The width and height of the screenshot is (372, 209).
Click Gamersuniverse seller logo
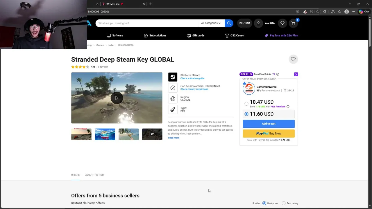click(249, 89)
